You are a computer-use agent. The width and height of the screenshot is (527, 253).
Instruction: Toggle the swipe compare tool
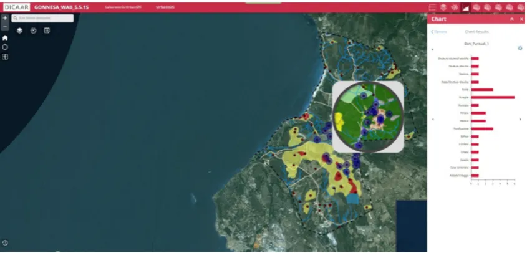5,57
